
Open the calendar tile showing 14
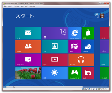click(x=55, y=33)
